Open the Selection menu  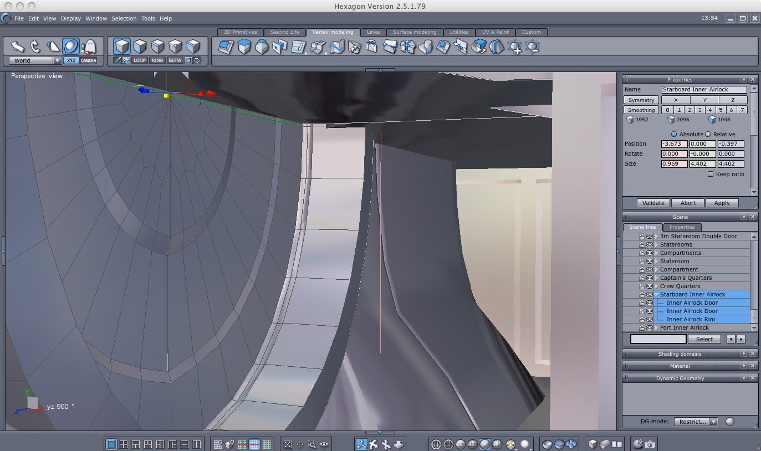coord(124,18)
